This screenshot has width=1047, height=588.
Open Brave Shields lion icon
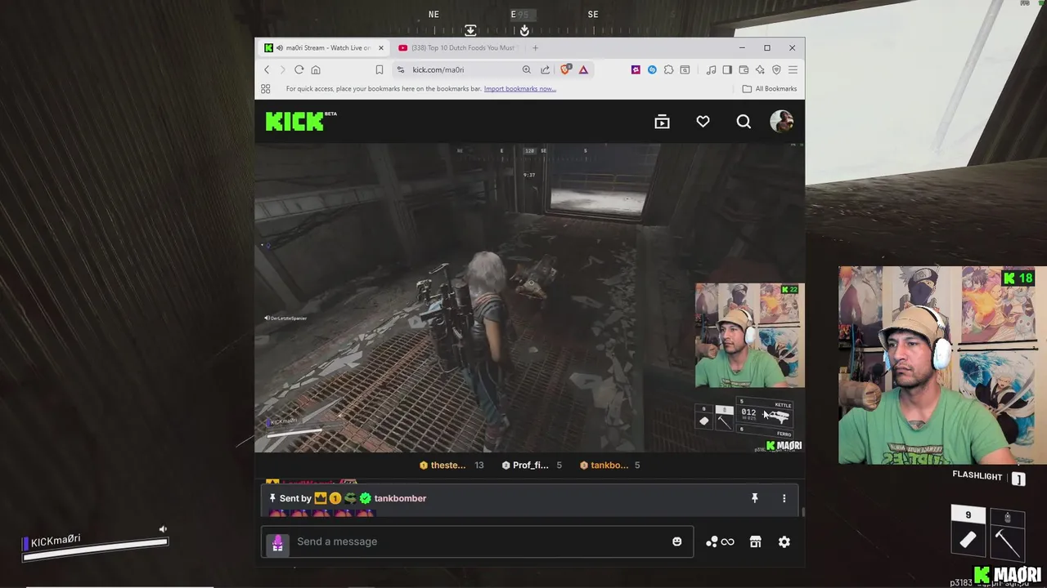point(565,70)
